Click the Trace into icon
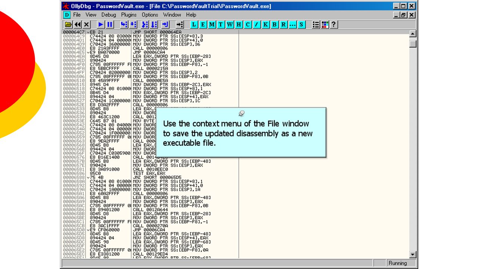This screenshot has height=269, width=478. pos(145,25)
